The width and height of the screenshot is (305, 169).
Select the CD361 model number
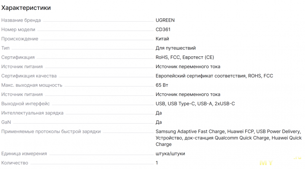coord(164,29)
